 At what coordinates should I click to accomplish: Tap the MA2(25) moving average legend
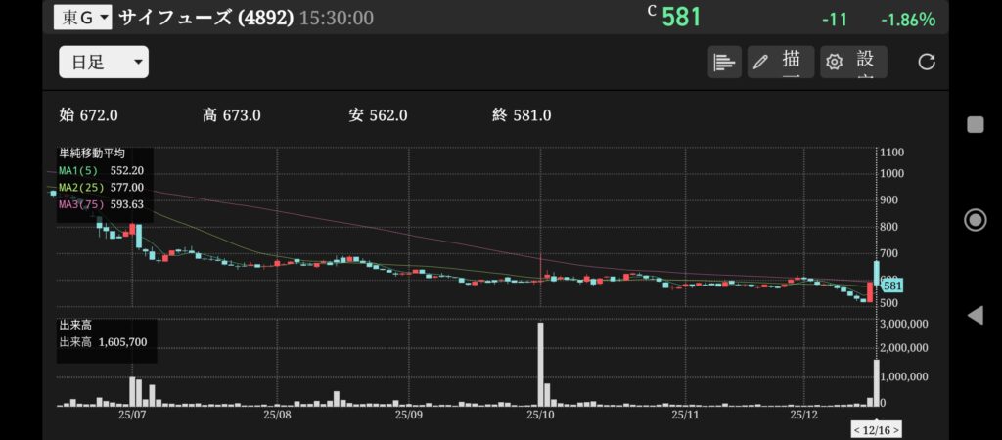100,187
